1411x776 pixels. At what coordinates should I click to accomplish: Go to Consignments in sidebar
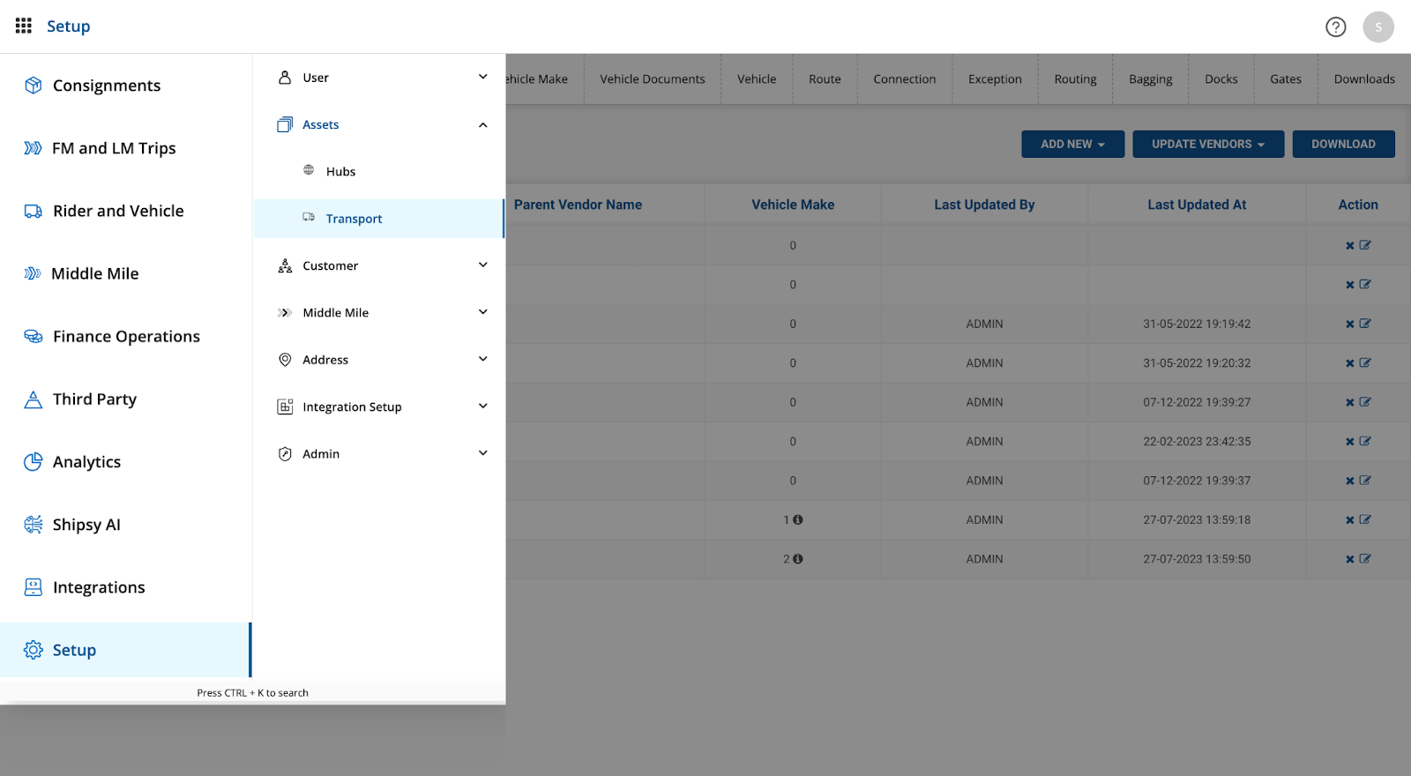[x=106, y=86]
